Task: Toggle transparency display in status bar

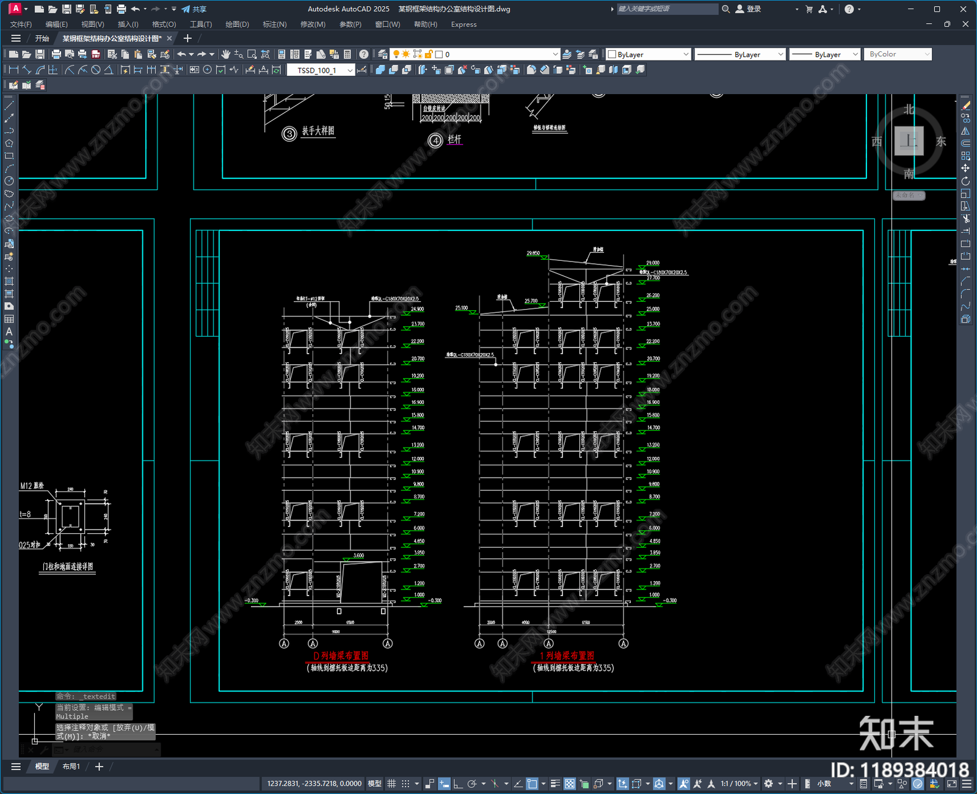Action: point(570,784)
